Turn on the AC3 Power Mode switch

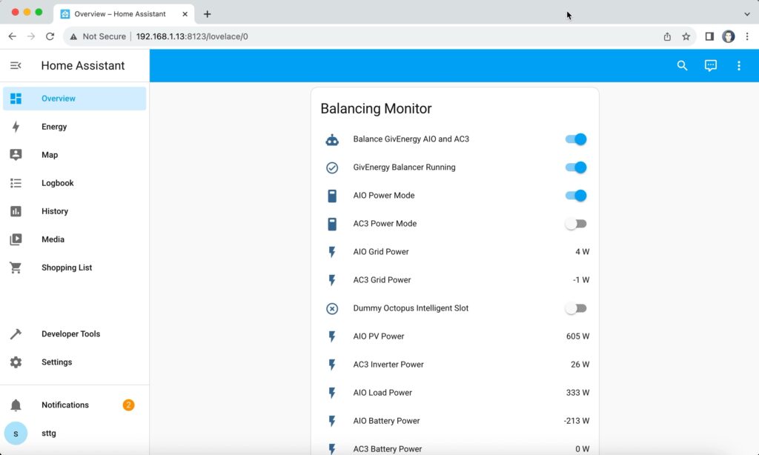point(576,224)
